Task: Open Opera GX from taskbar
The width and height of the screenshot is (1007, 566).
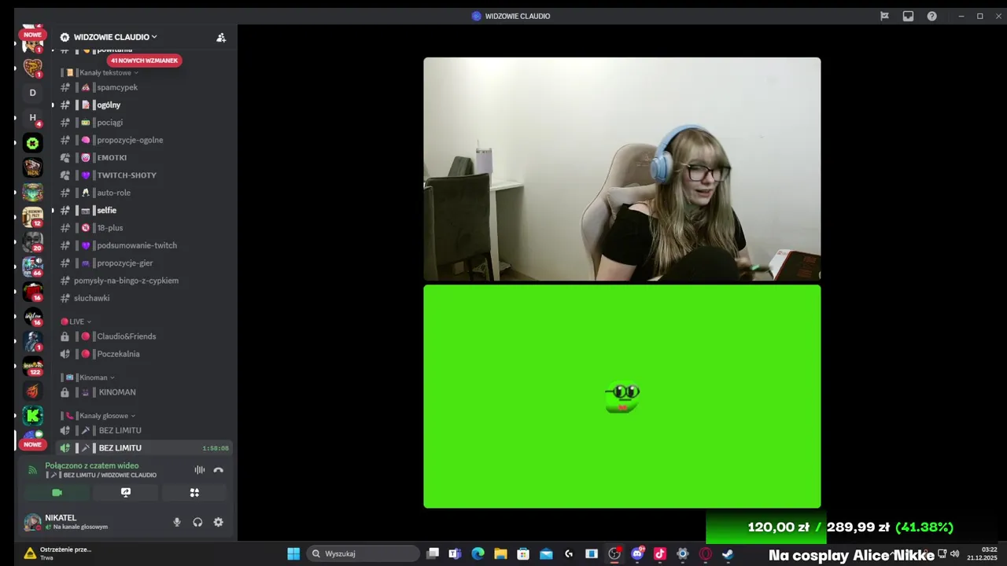Action: [x=705, y=553]
